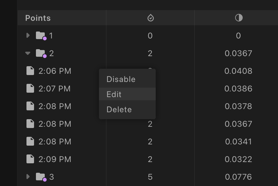278x186 pixels.
Task: Click the half-filled circle column header icon
Action: tap(239, 18)
